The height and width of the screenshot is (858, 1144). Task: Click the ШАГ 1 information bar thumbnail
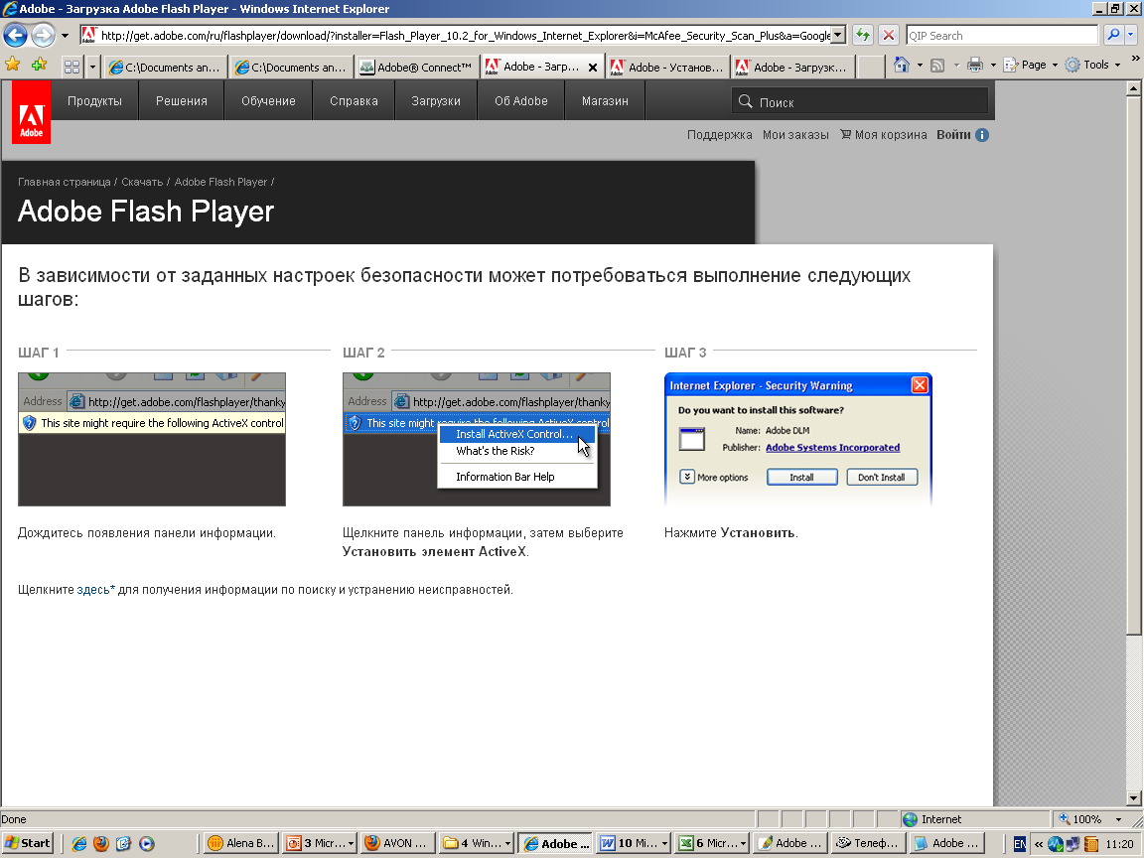click(x=152, y=439)
